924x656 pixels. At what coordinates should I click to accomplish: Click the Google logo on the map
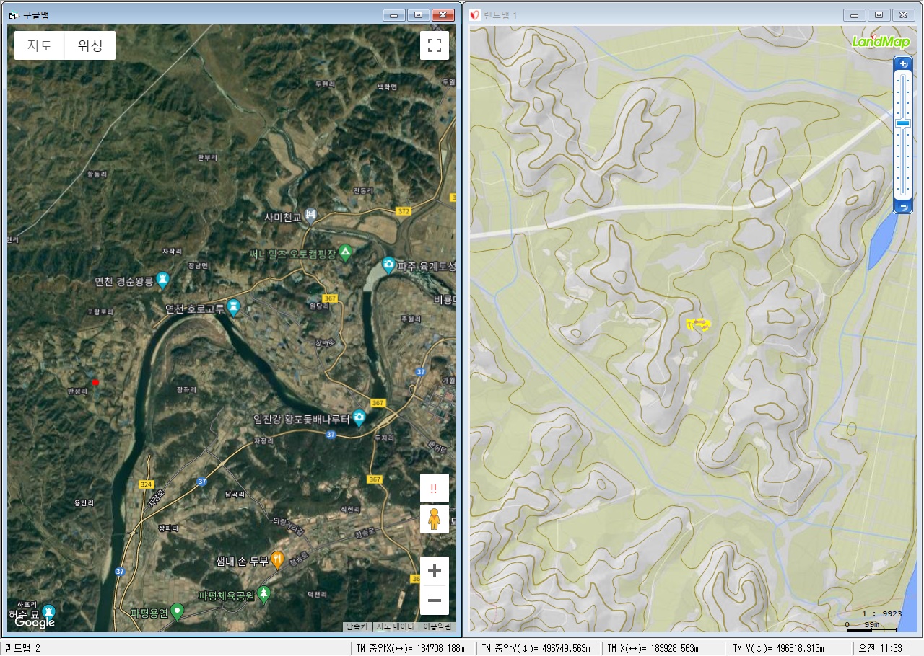pos(35,622)
